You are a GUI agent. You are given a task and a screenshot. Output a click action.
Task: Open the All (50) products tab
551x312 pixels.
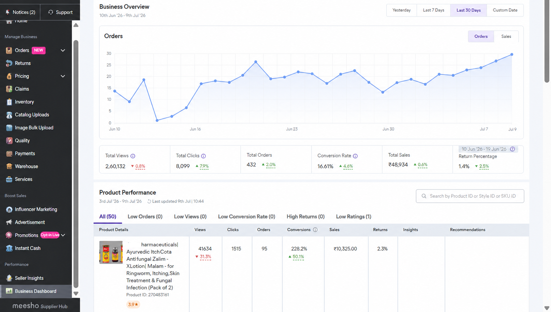tap(108, 217)
